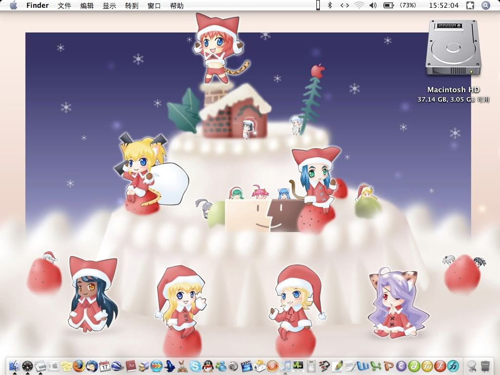Viewport: 500px width, 375px height.
Task: Launch iTunes from the Dock
Action: [x=286, y=366]
